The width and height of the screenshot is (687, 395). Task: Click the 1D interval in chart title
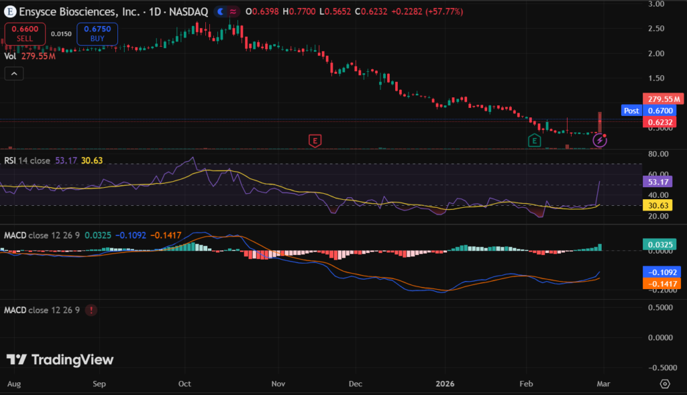click(155, 12)
